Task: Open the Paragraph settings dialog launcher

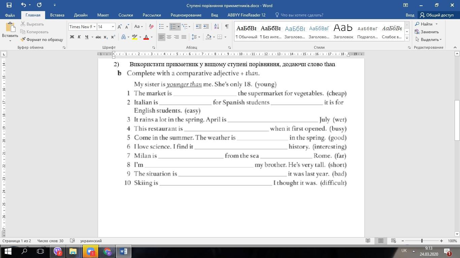Action: click(229, 48)
